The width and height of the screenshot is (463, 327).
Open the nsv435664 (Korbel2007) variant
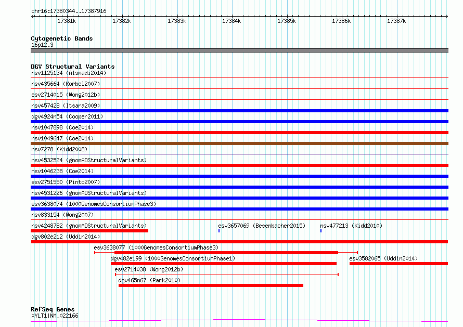pos(66,84)
